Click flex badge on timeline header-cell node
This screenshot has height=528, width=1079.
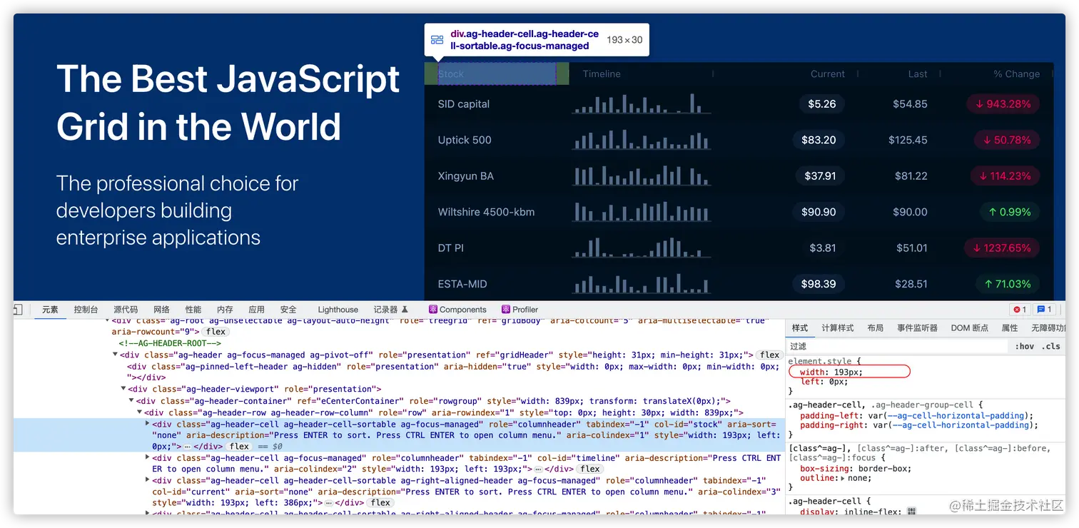pos(590,469)
